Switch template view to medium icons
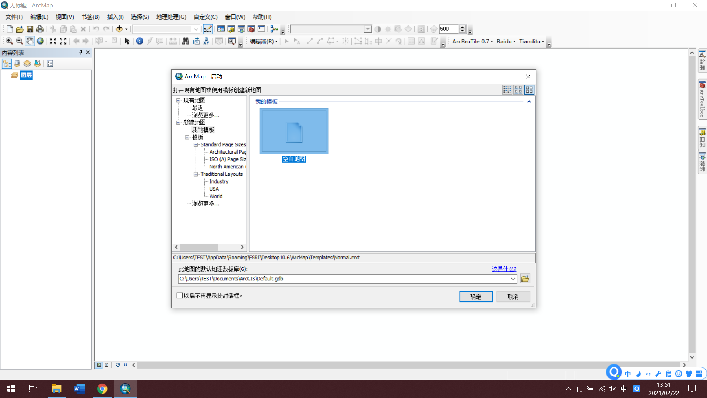Viewport: 707px width, 398px height. coord(518,90)
